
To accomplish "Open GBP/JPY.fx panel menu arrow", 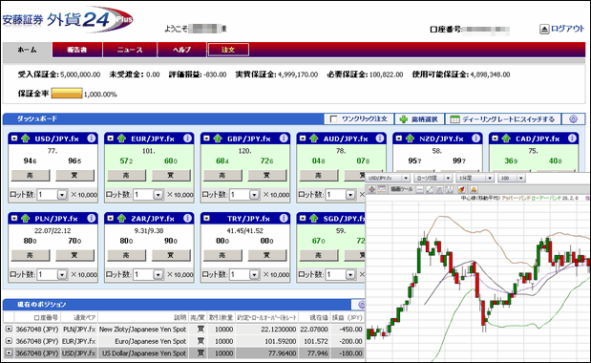I will (206, 139).
